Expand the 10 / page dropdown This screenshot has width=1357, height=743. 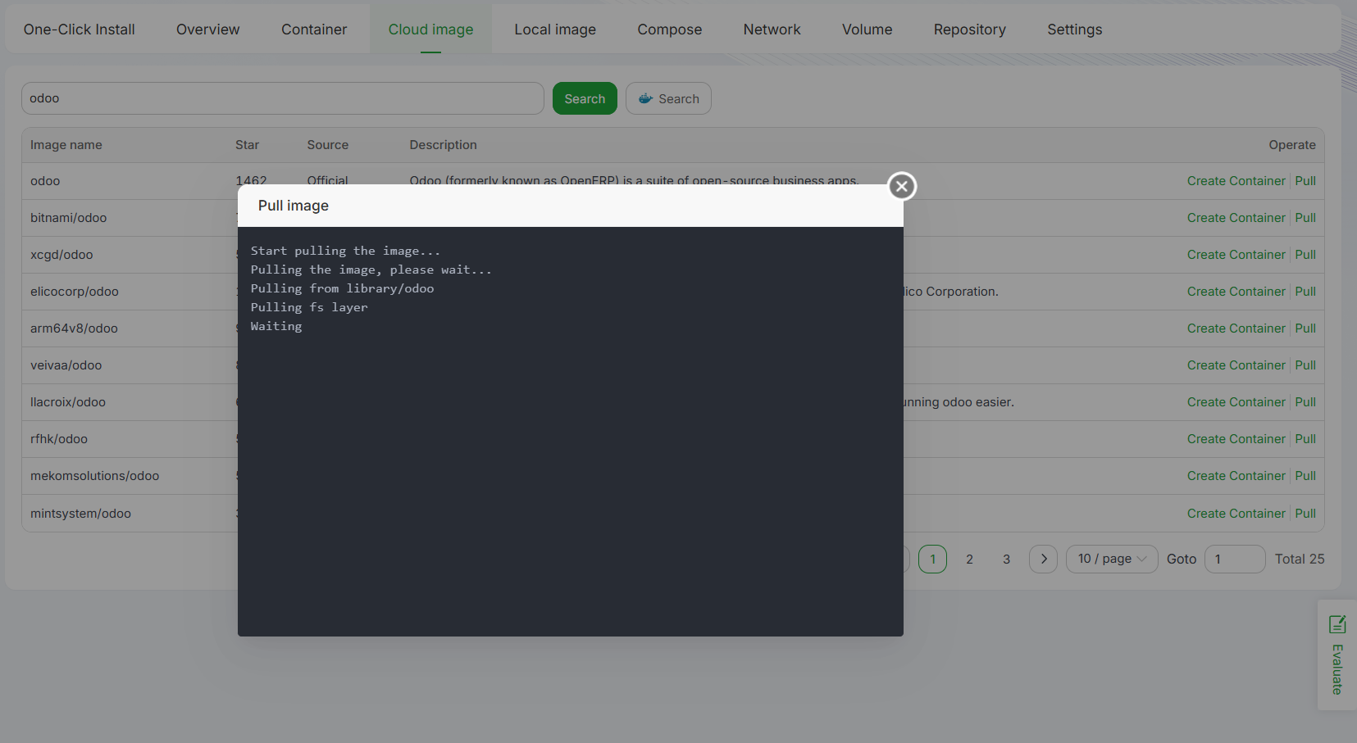click(x=1111, y=559)
